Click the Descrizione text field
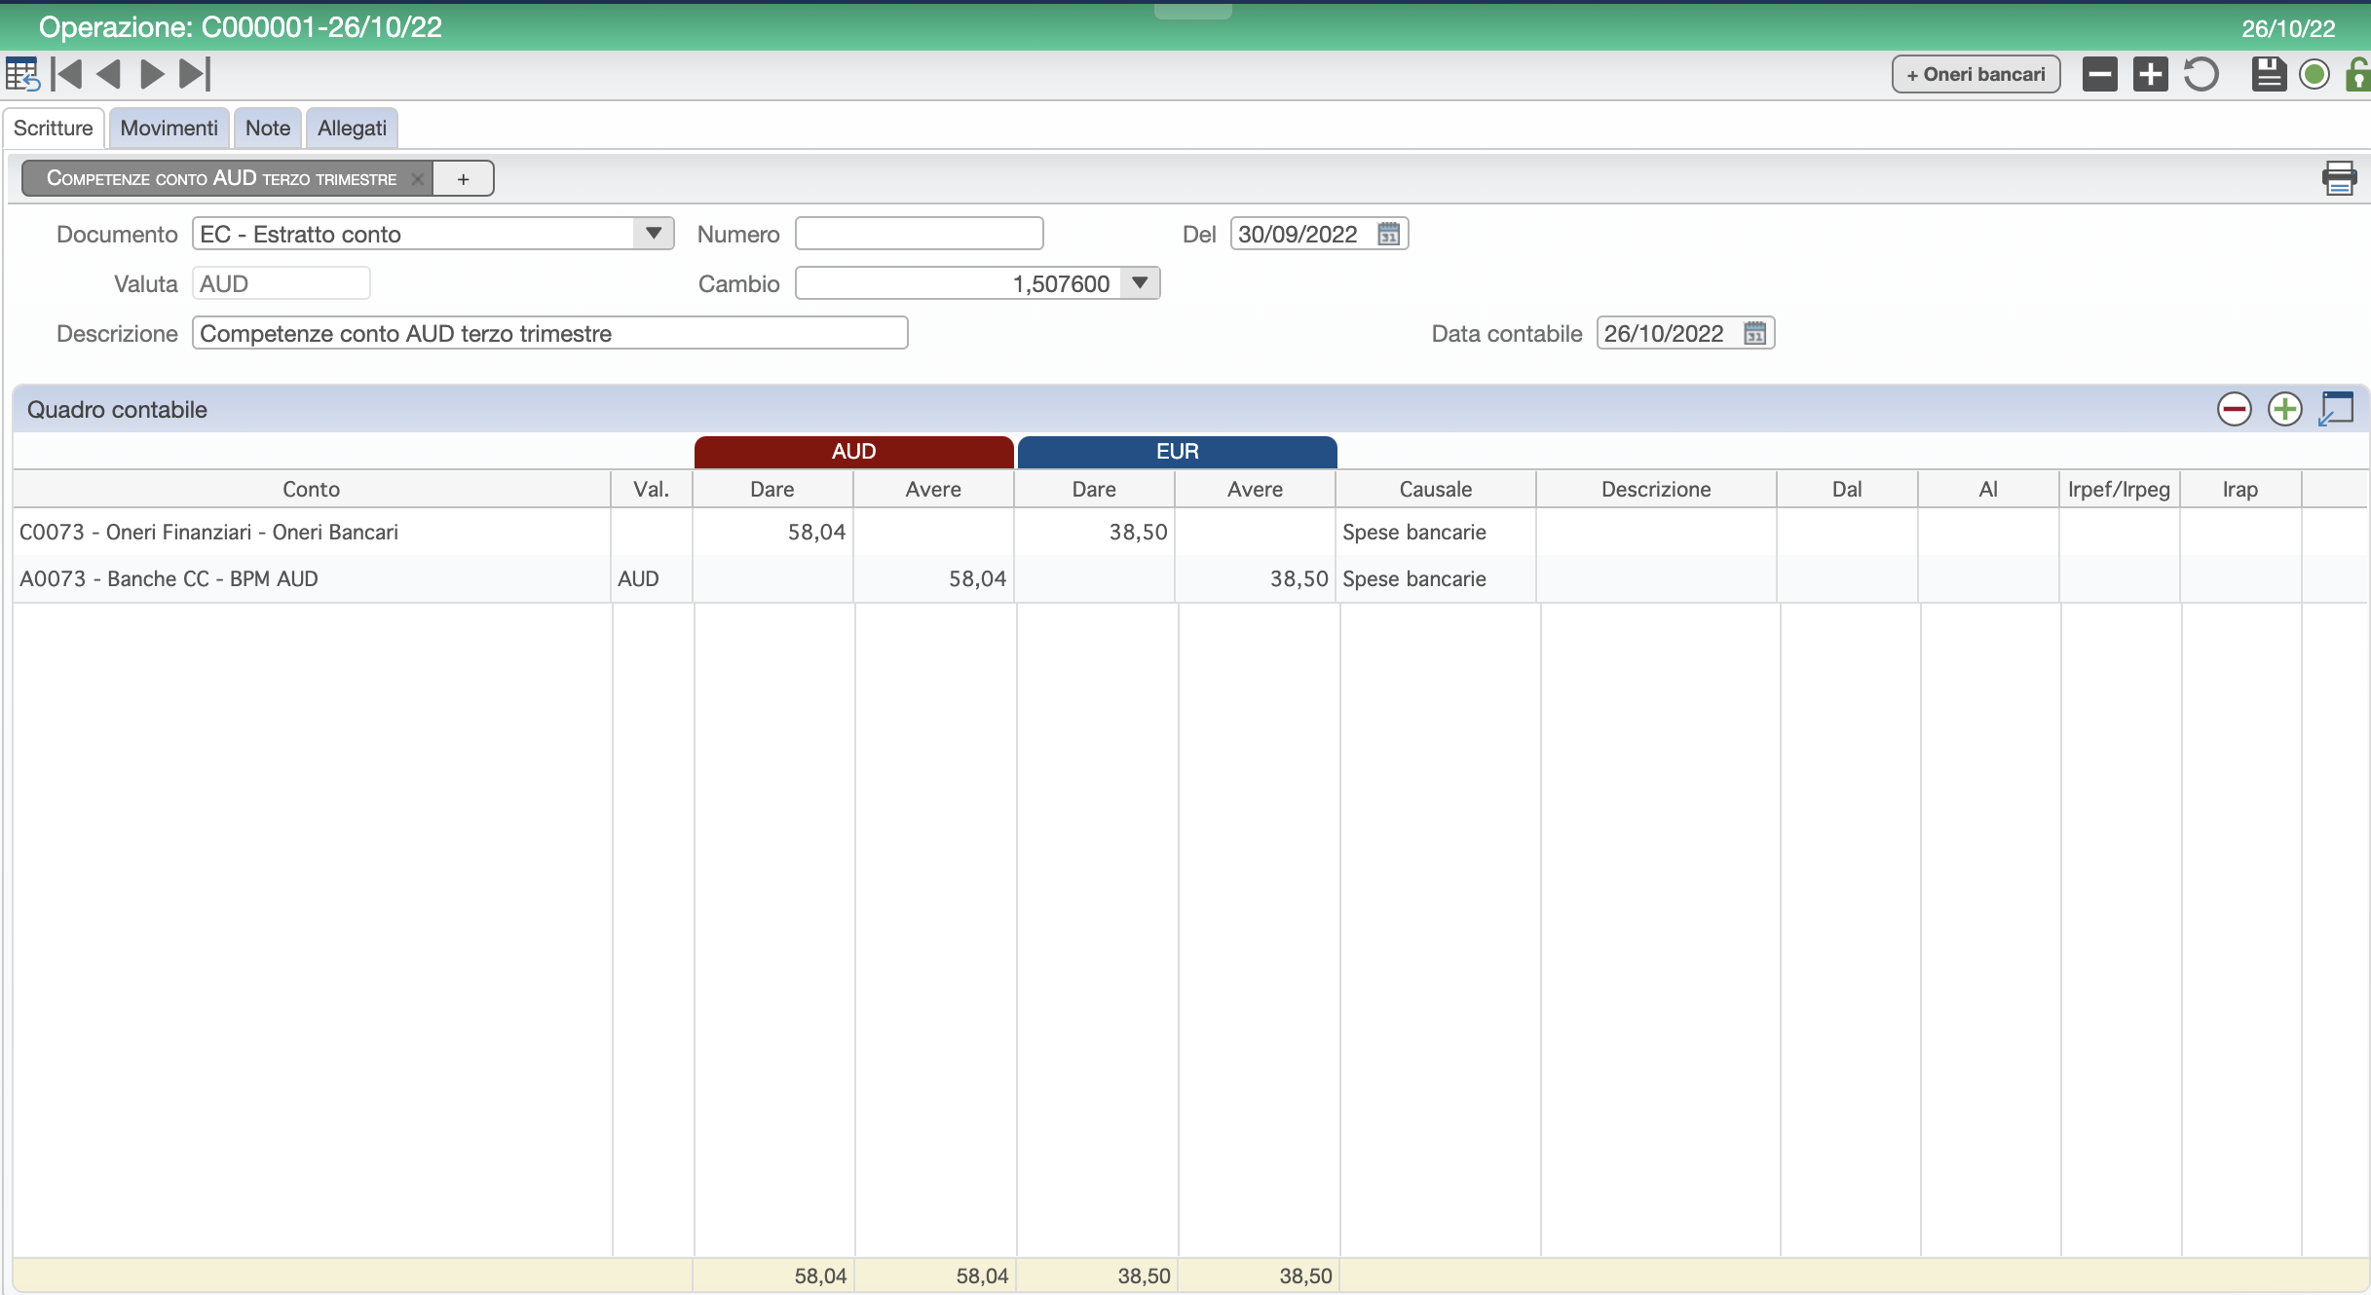Image resolution: width=2371 pixels, height=1295 pixels. (x=550, y=333)
